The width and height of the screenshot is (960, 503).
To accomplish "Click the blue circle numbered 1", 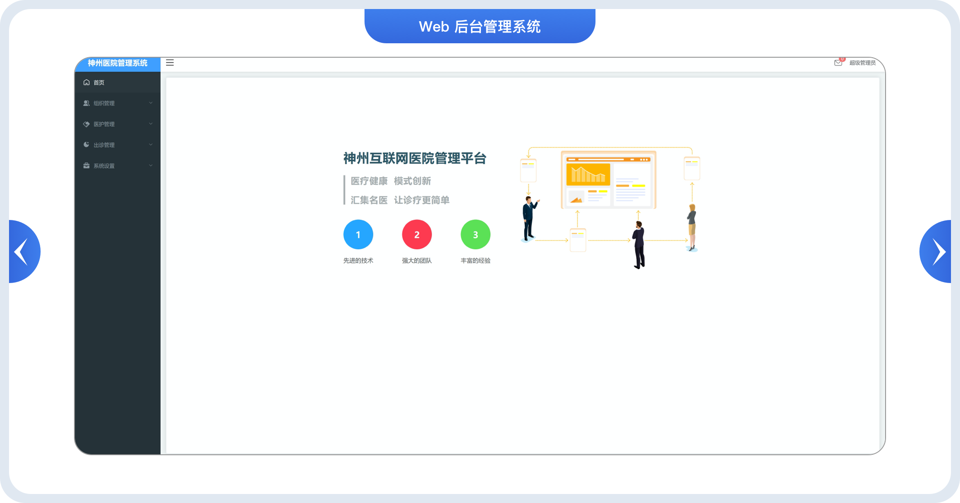I will [358, 234].
